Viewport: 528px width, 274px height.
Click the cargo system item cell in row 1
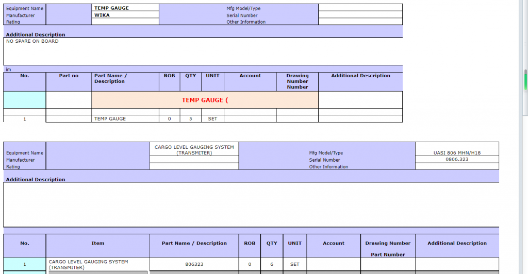(x=97, y=264)
